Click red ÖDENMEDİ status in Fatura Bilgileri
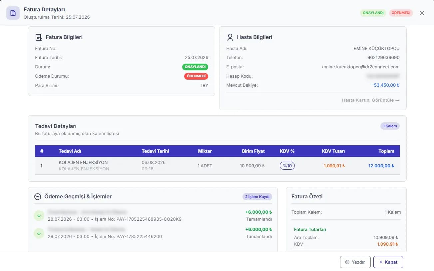434x271 pixels. pos(196,76)
